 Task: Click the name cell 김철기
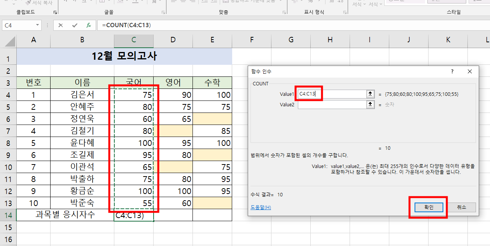pyautogui.click(x=82, y=131)
